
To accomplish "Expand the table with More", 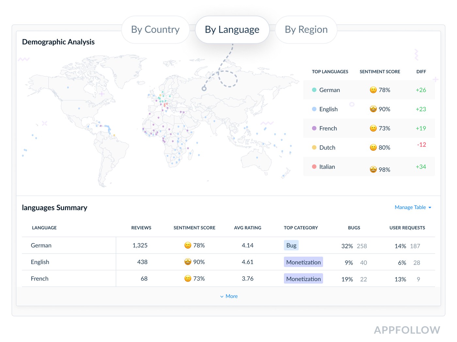I will (x=229, y=296).
